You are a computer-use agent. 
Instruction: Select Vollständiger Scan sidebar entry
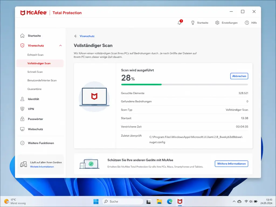click(x=40, y=63)
